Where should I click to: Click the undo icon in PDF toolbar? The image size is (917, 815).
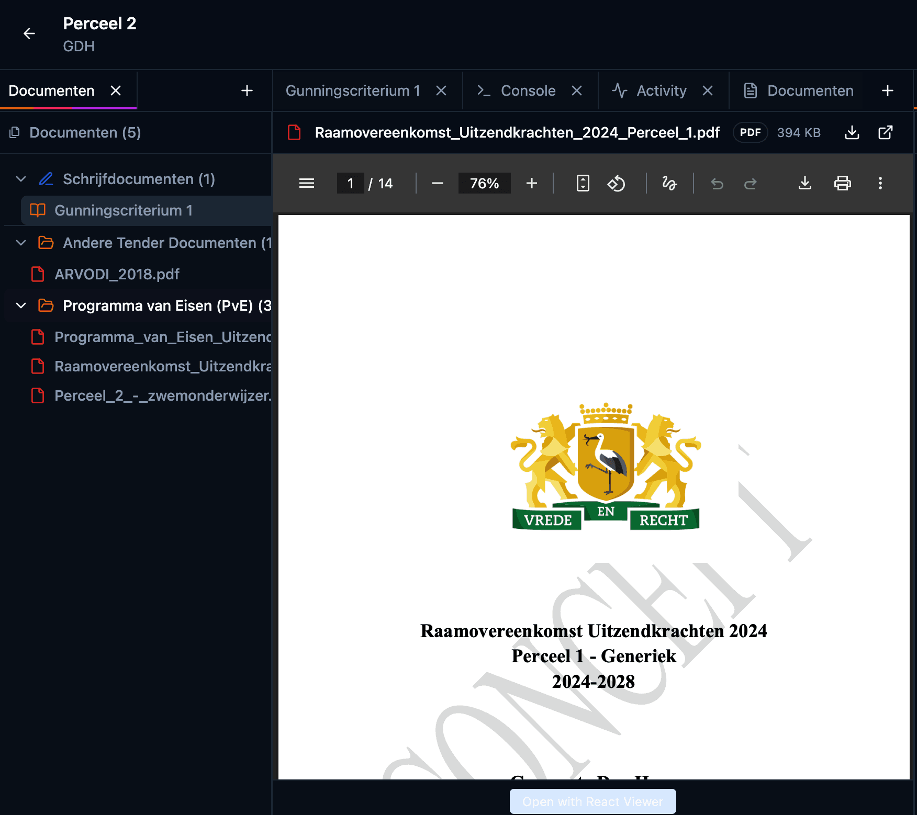point(717,183)
